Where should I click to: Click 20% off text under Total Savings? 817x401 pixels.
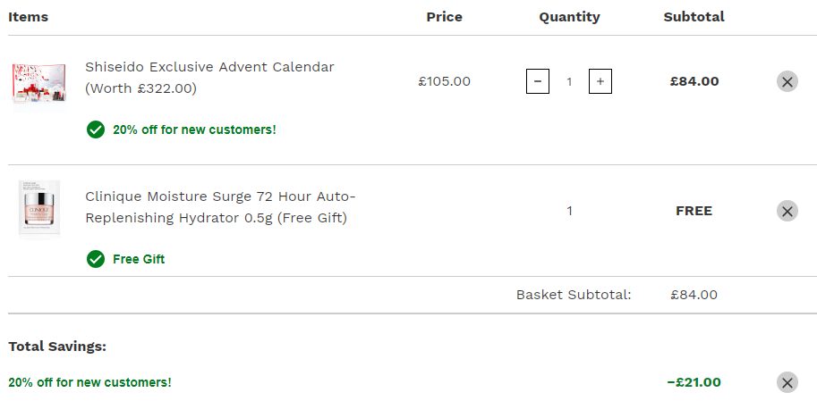tap(89, 382)
